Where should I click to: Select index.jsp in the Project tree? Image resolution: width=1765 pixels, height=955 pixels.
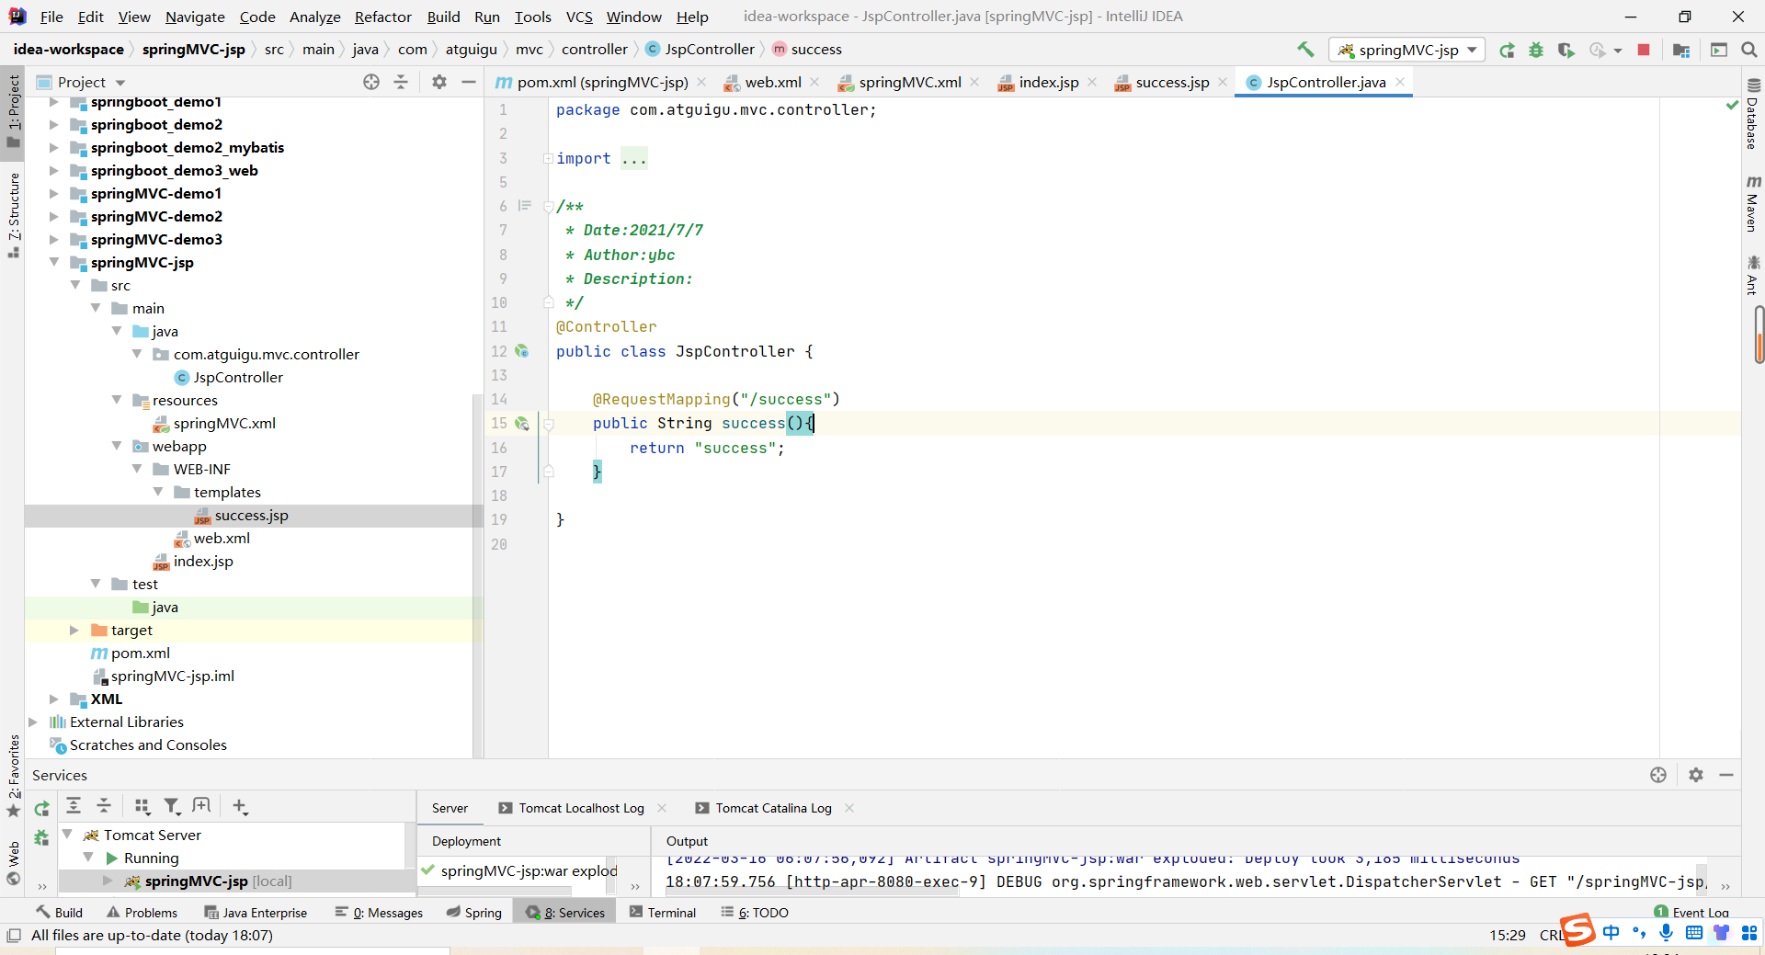[x=203, y=561]
